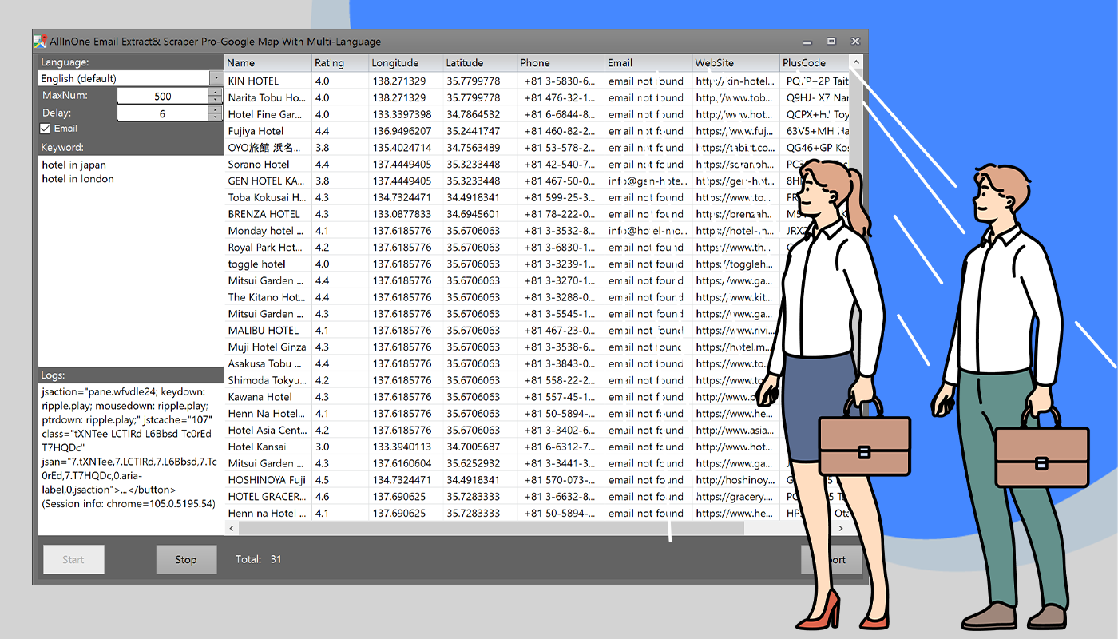Sort by the Name column header
The height and width of the screenshot is (639, 1118).
click(x=268, y=63)
